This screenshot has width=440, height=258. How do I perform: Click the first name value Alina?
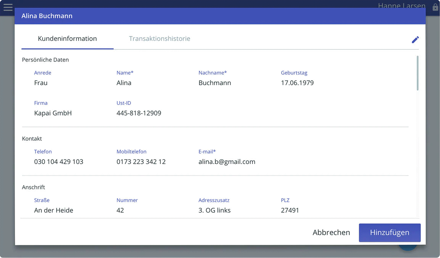124,83
